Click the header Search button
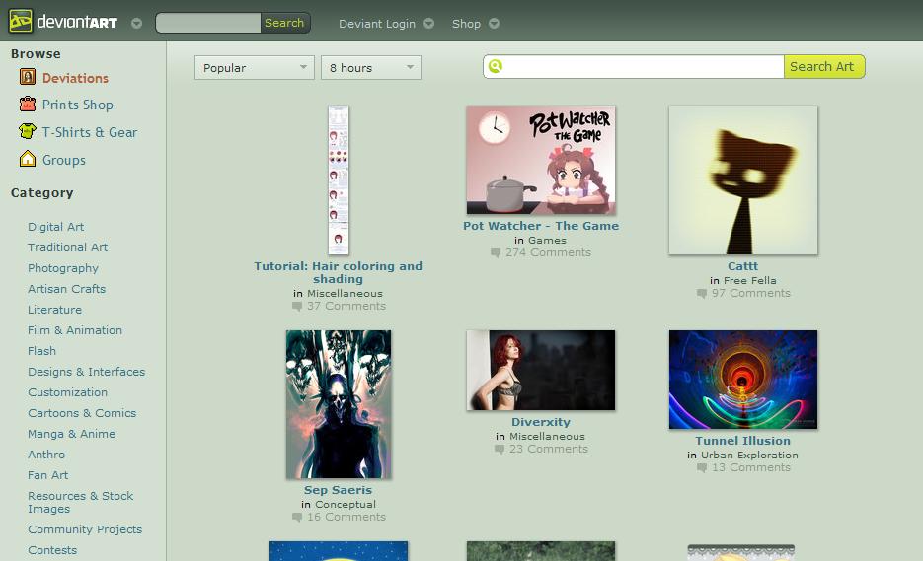The height and width of the screenshot is (561, 923). (x=284, y=23)
